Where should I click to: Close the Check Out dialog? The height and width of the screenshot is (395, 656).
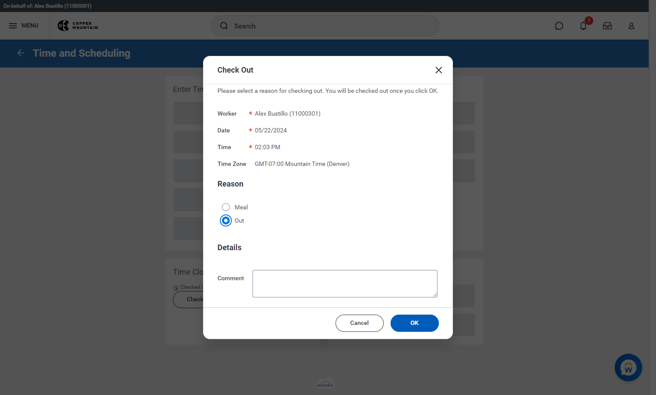coord(439,70)
